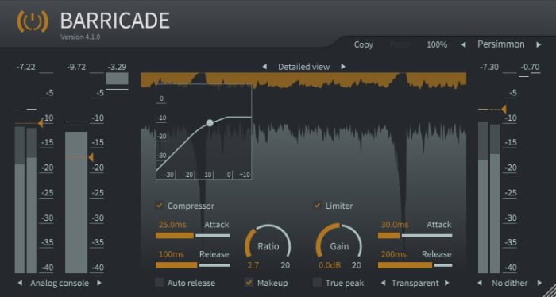Disable the Compressor checkbox
The width and height of the screenshot is (556, 297).
(x=160, y=206)
